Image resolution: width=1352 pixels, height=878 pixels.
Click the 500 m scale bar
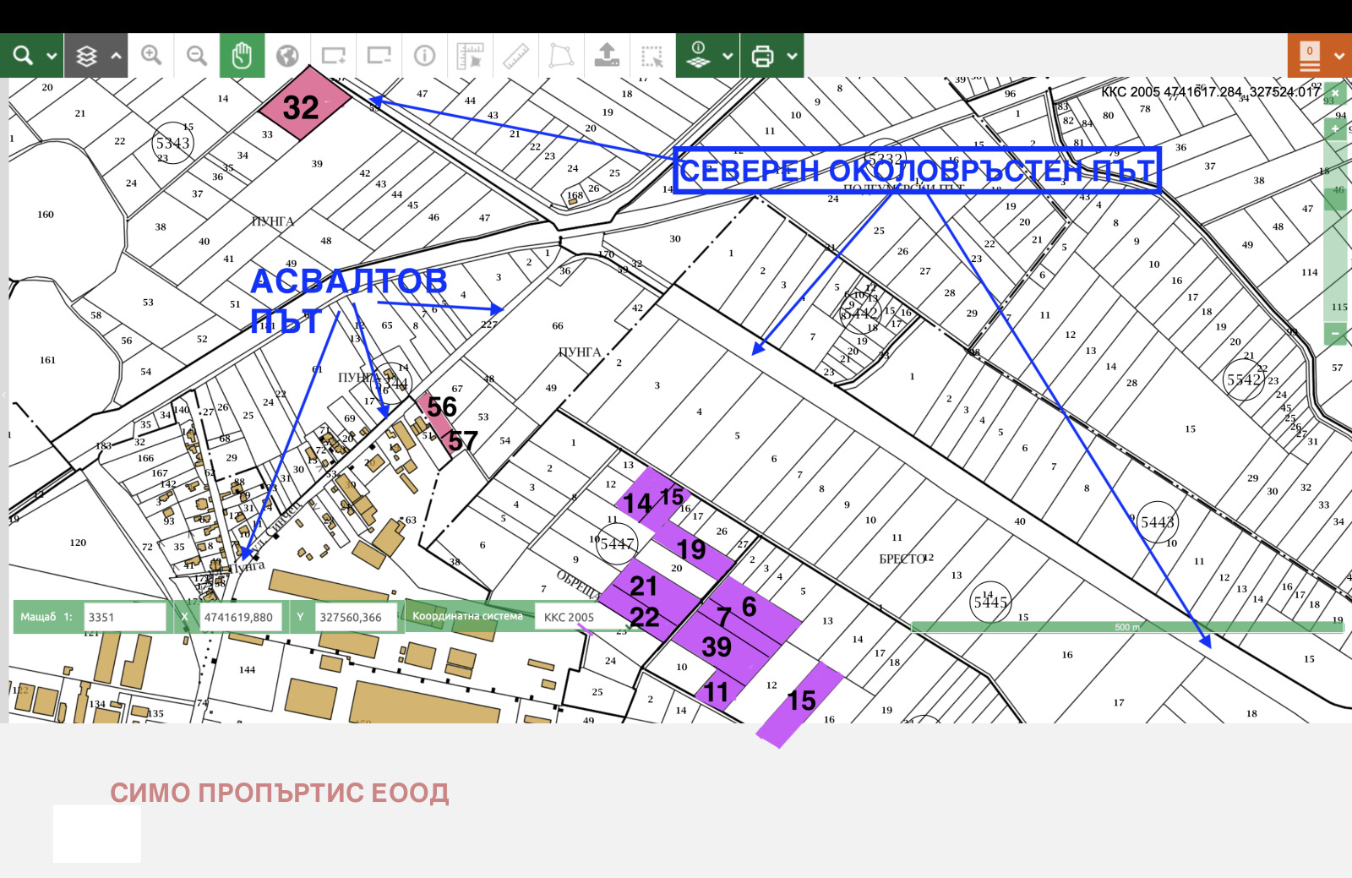[1127, 627]
